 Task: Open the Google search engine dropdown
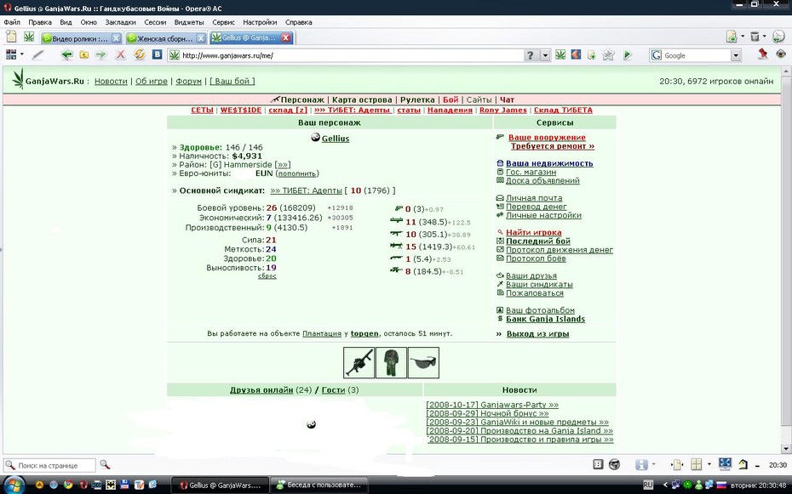[736, 55]
